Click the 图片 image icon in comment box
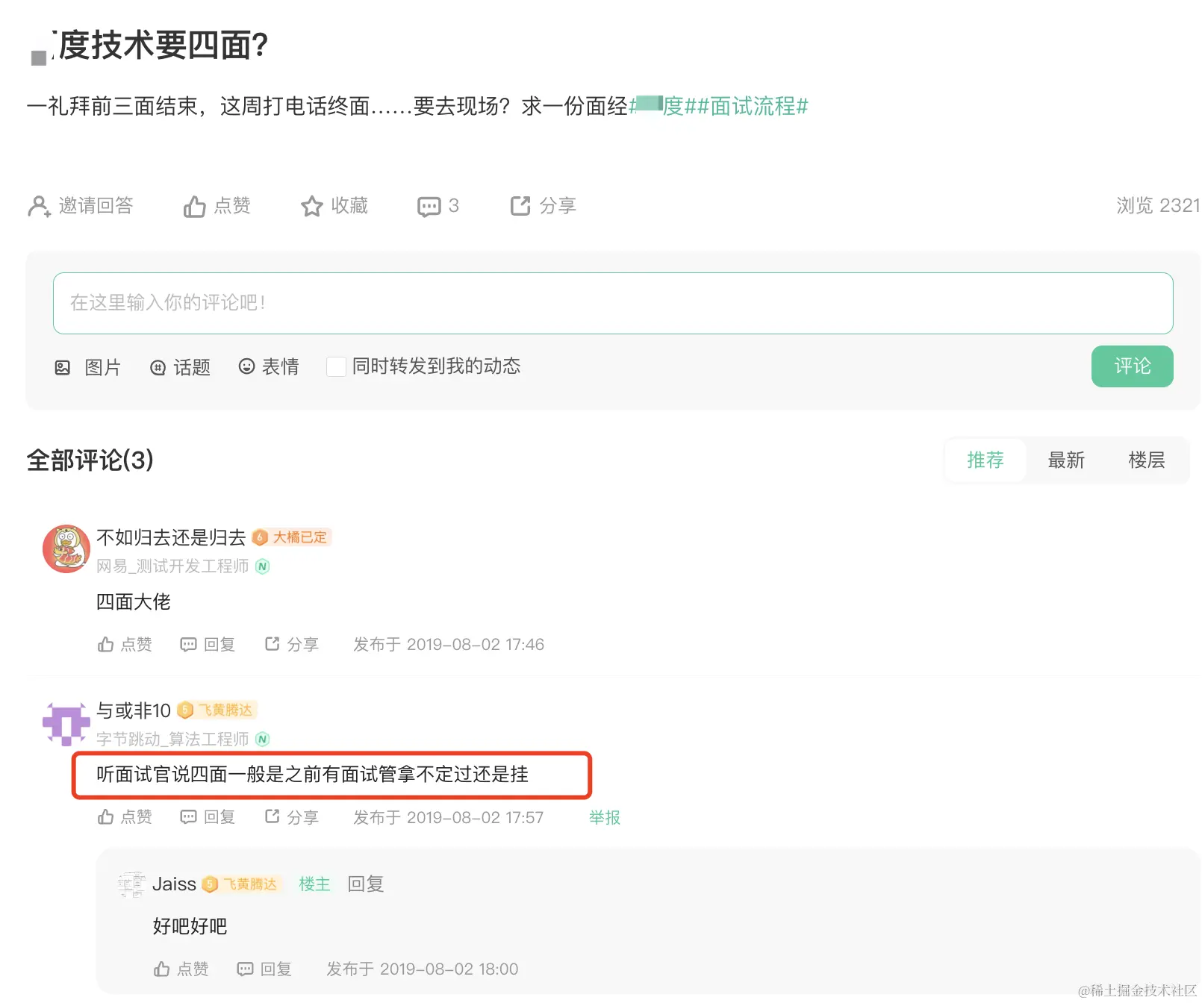 pos(63,367)
